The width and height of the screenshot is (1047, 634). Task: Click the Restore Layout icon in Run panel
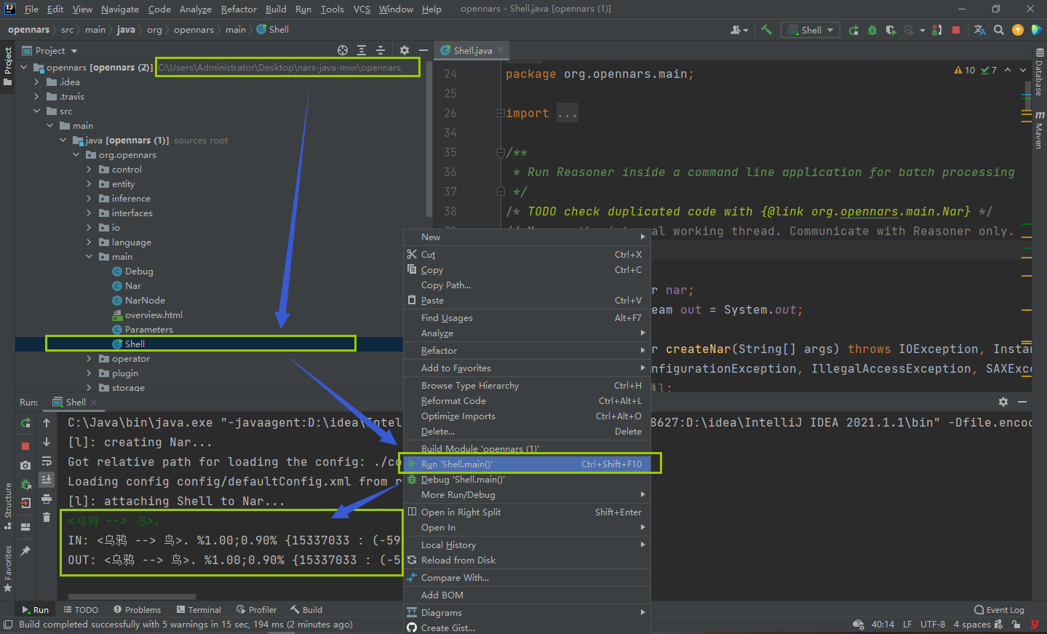(x=25, y=527)
